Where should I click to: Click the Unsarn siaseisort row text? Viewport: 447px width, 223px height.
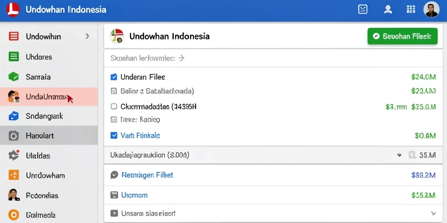[x=148, y=213]
